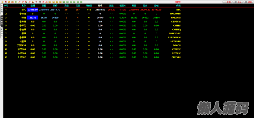Select the CMEES code cell

(x=177, y=26)
